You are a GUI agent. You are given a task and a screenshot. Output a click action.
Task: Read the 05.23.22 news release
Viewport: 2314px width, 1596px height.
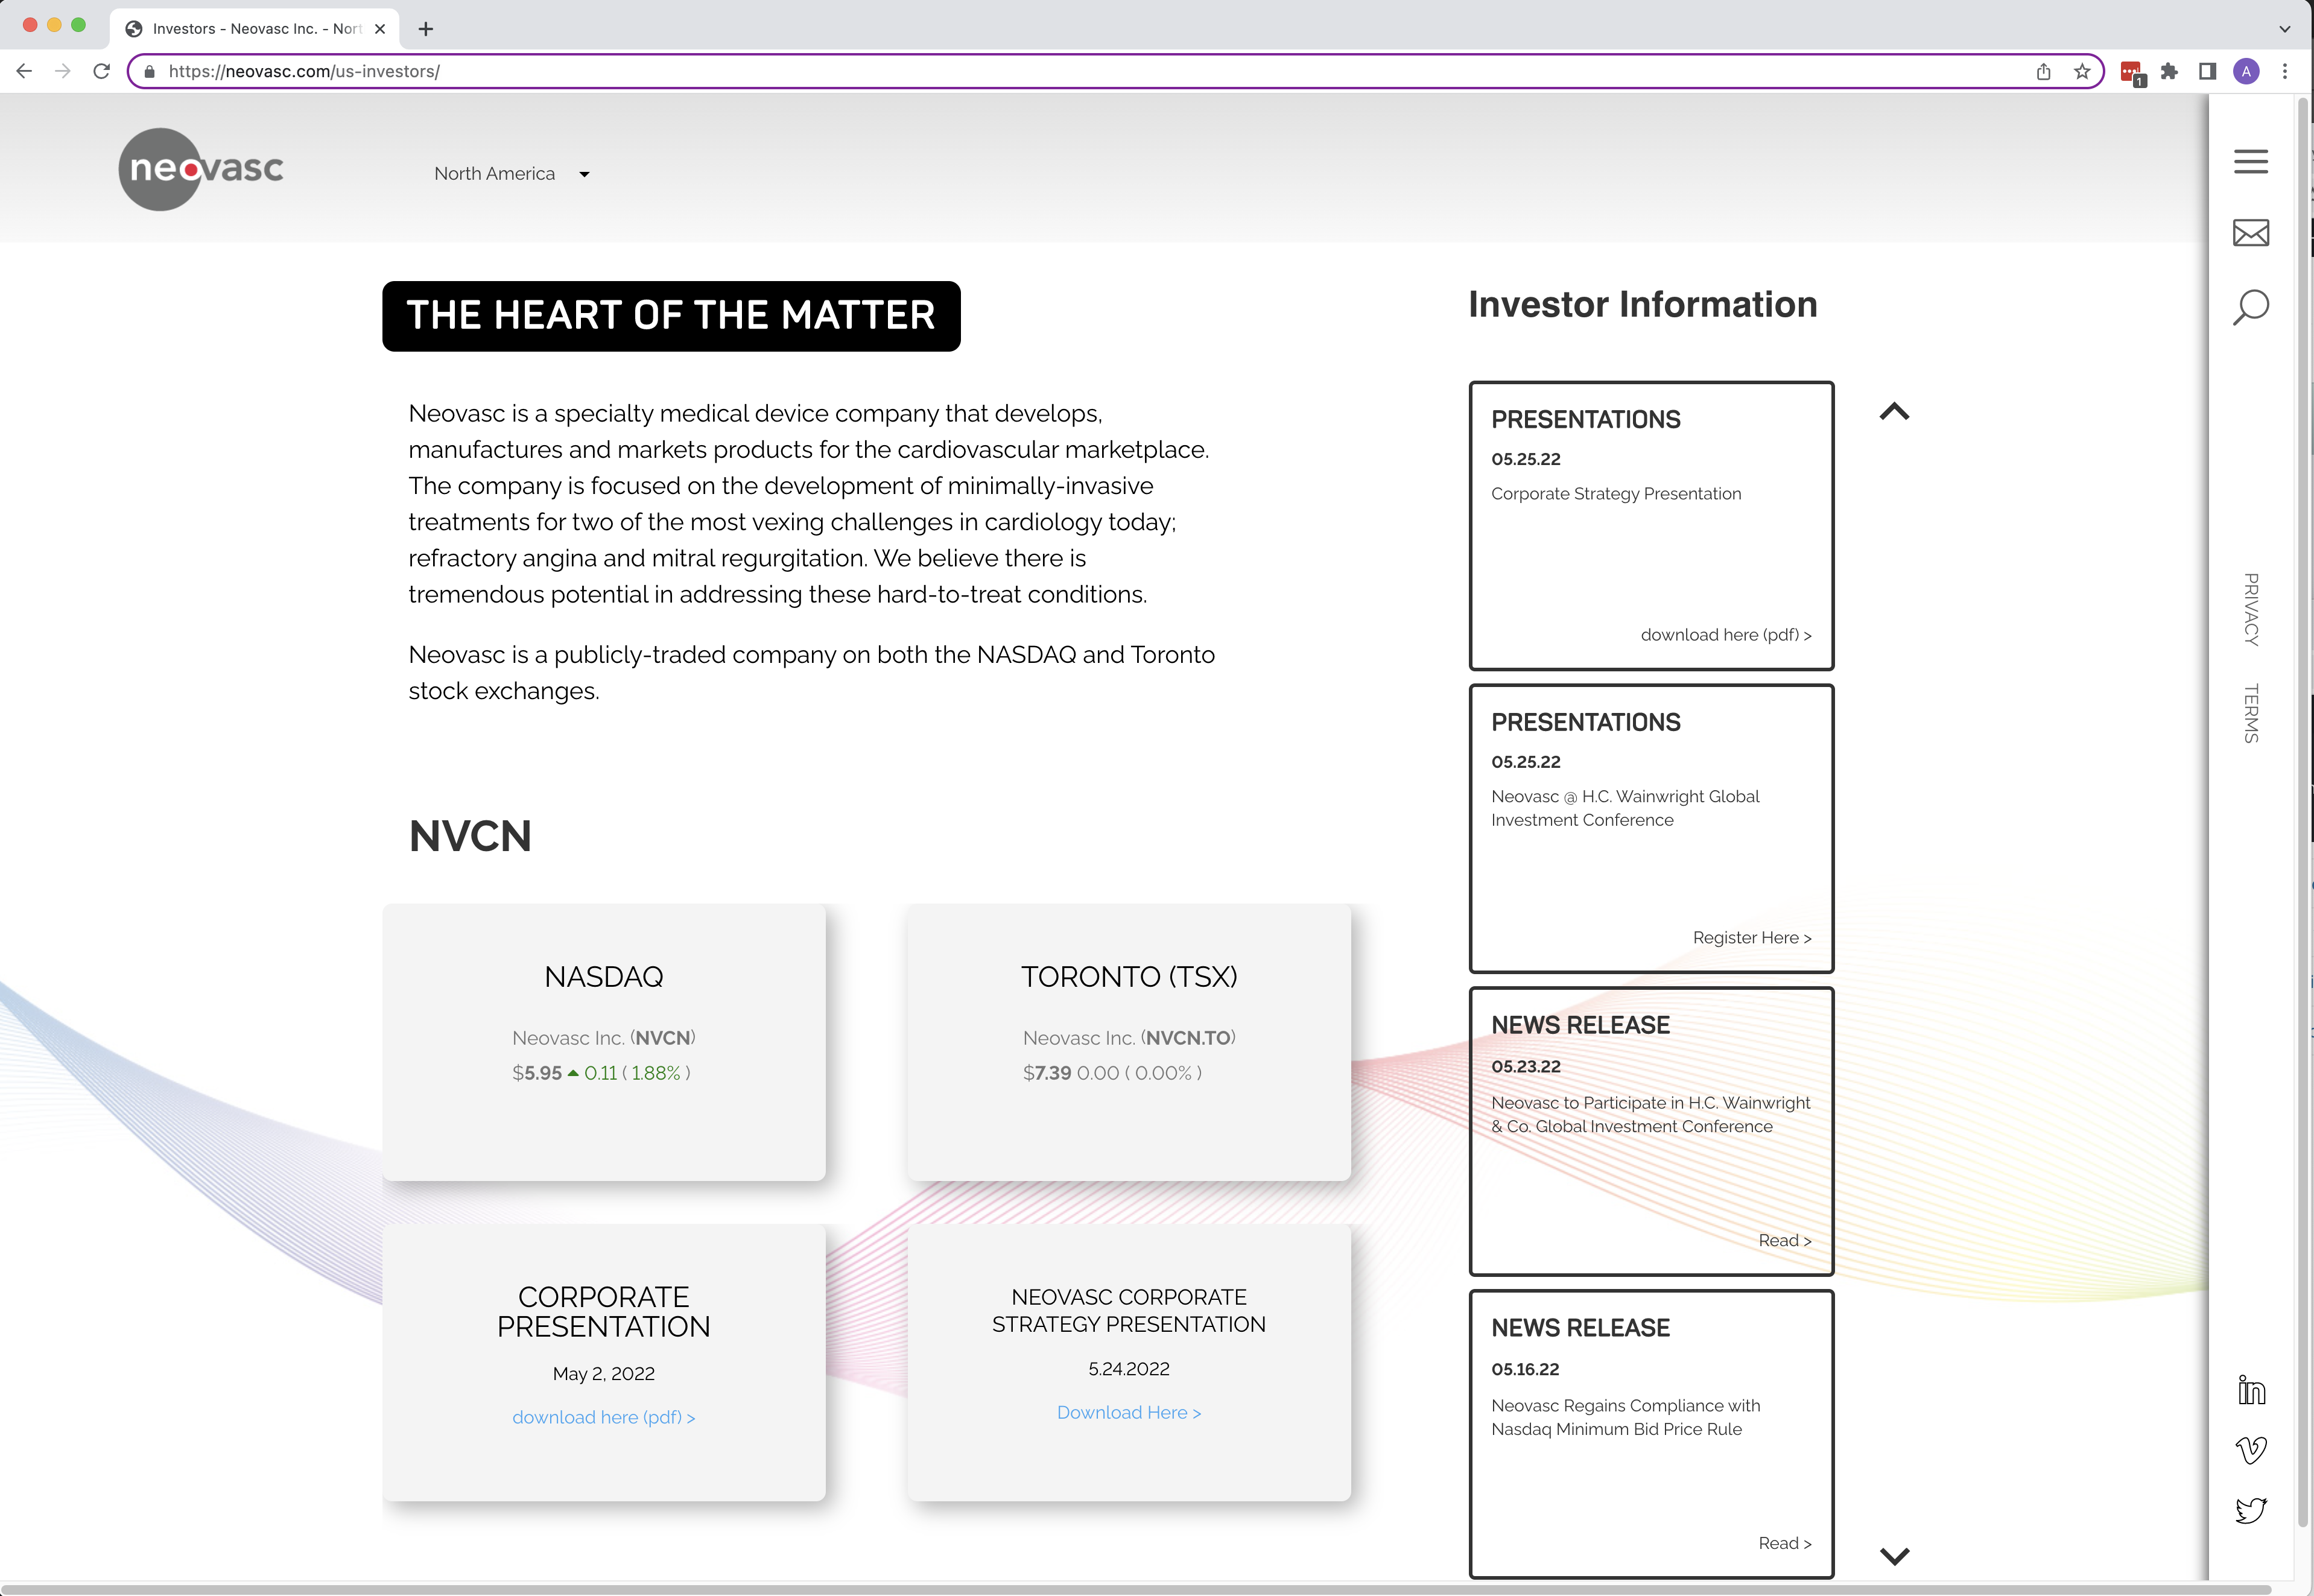point(1784,1241)
